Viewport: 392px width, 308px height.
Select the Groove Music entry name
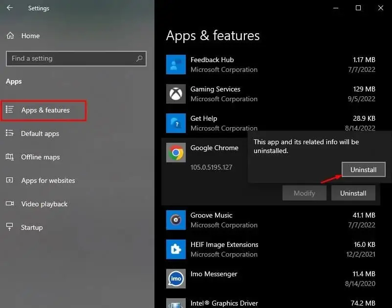pos(211,215)
